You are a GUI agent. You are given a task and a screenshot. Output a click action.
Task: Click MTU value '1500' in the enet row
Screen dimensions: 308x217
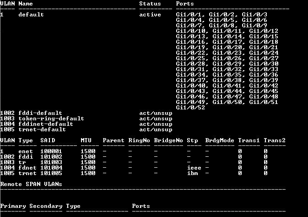point(88,151)
